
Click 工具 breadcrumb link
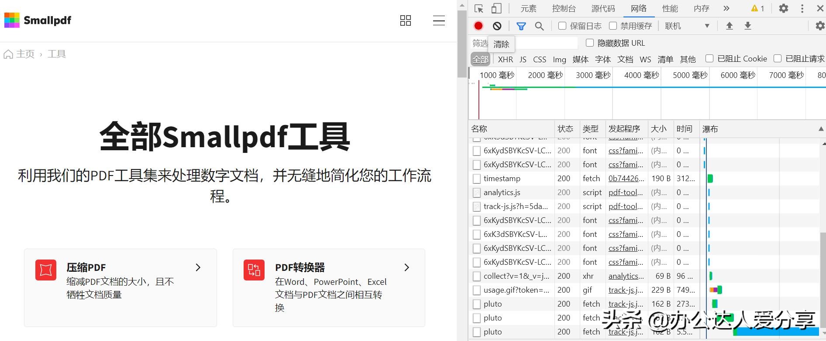57,54
